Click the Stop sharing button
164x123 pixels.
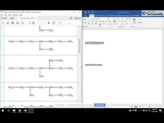(x=100, y=105)
